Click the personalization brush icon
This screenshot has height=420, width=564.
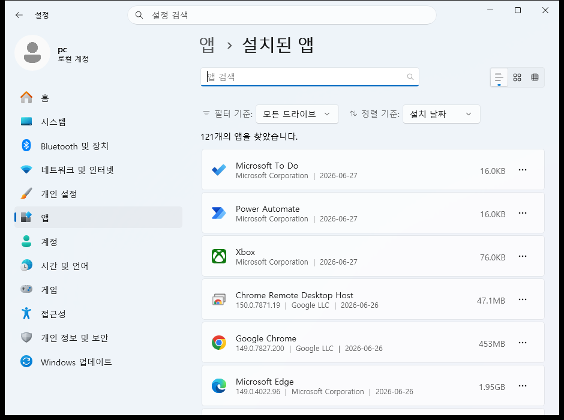pos(26,193)
